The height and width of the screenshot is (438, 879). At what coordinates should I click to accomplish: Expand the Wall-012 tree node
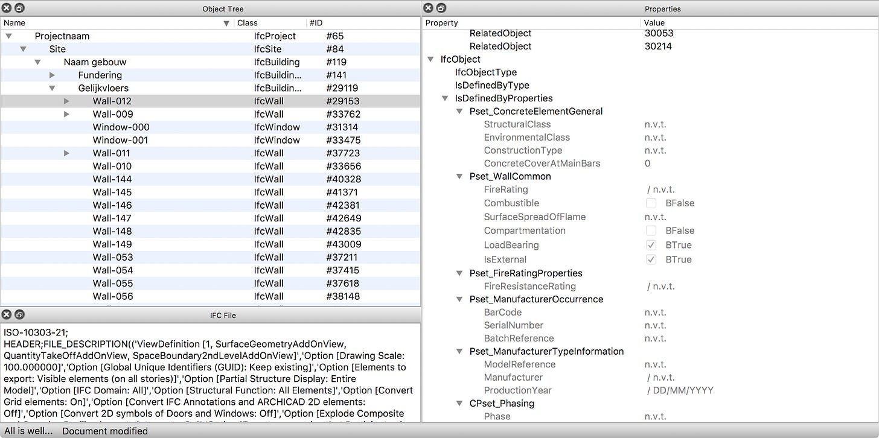point(66,101)
